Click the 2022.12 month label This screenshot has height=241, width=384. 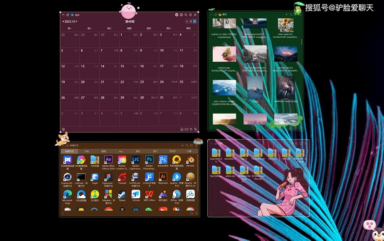(70, 21)
